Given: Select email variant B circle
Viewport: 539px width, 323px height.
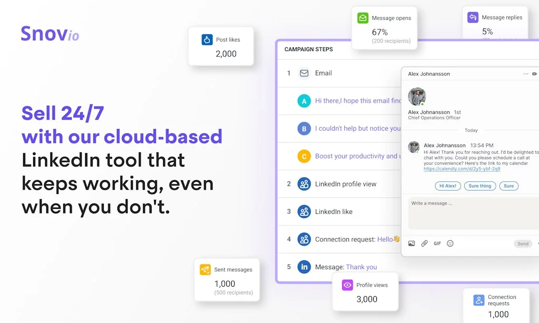Looking at the screenshot, I should pos(304,129).
